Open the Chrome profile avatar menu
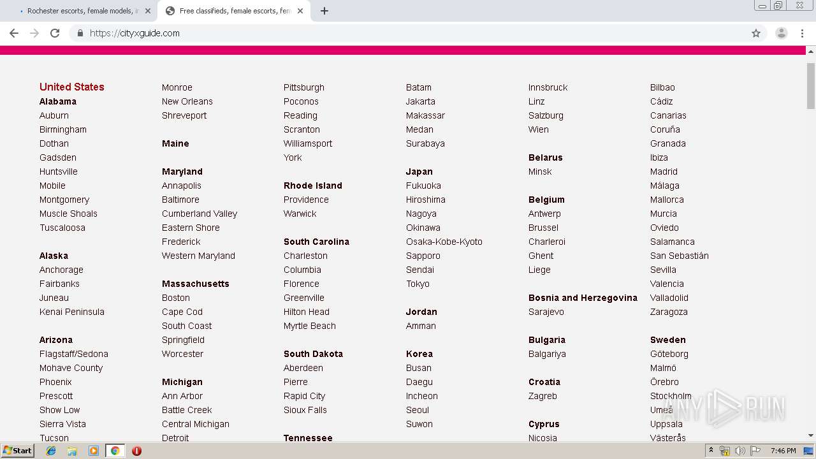 (x=781, y=33)
